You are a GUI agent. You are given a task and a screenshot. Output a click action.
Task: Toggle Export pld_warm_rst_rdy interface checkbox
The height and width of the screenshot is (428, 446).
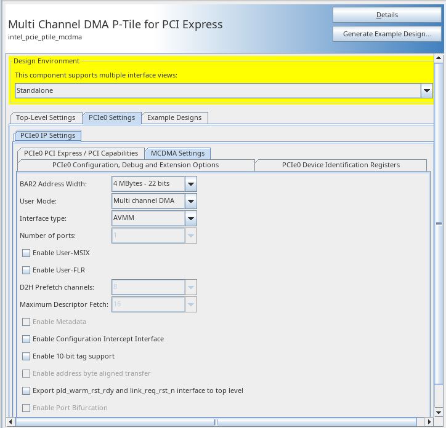[26, 390]
